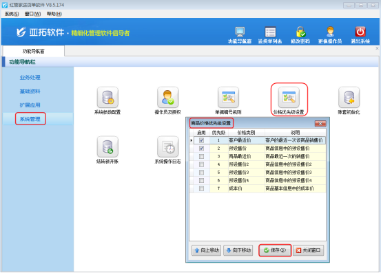Click 修改密码 lock icon

(300, 32)
